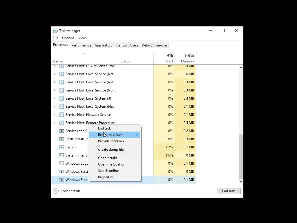297x223 pixels.
Task: Switch to the Users tab
Action: click(134, 45)
